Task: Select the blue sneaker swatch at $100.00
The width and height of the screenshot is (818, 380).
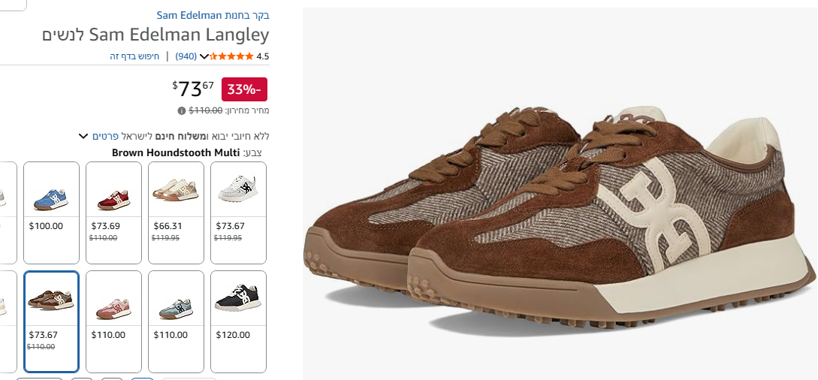Action: click(x=51, y=213)
